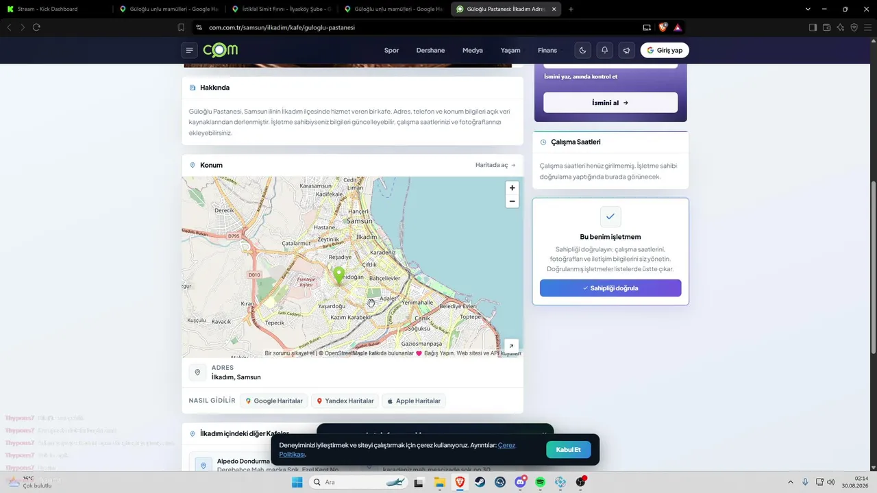This screenshot has width=877, height=493.
Task: Expand the tab search dropdown arrow
Action: [808, 9]
